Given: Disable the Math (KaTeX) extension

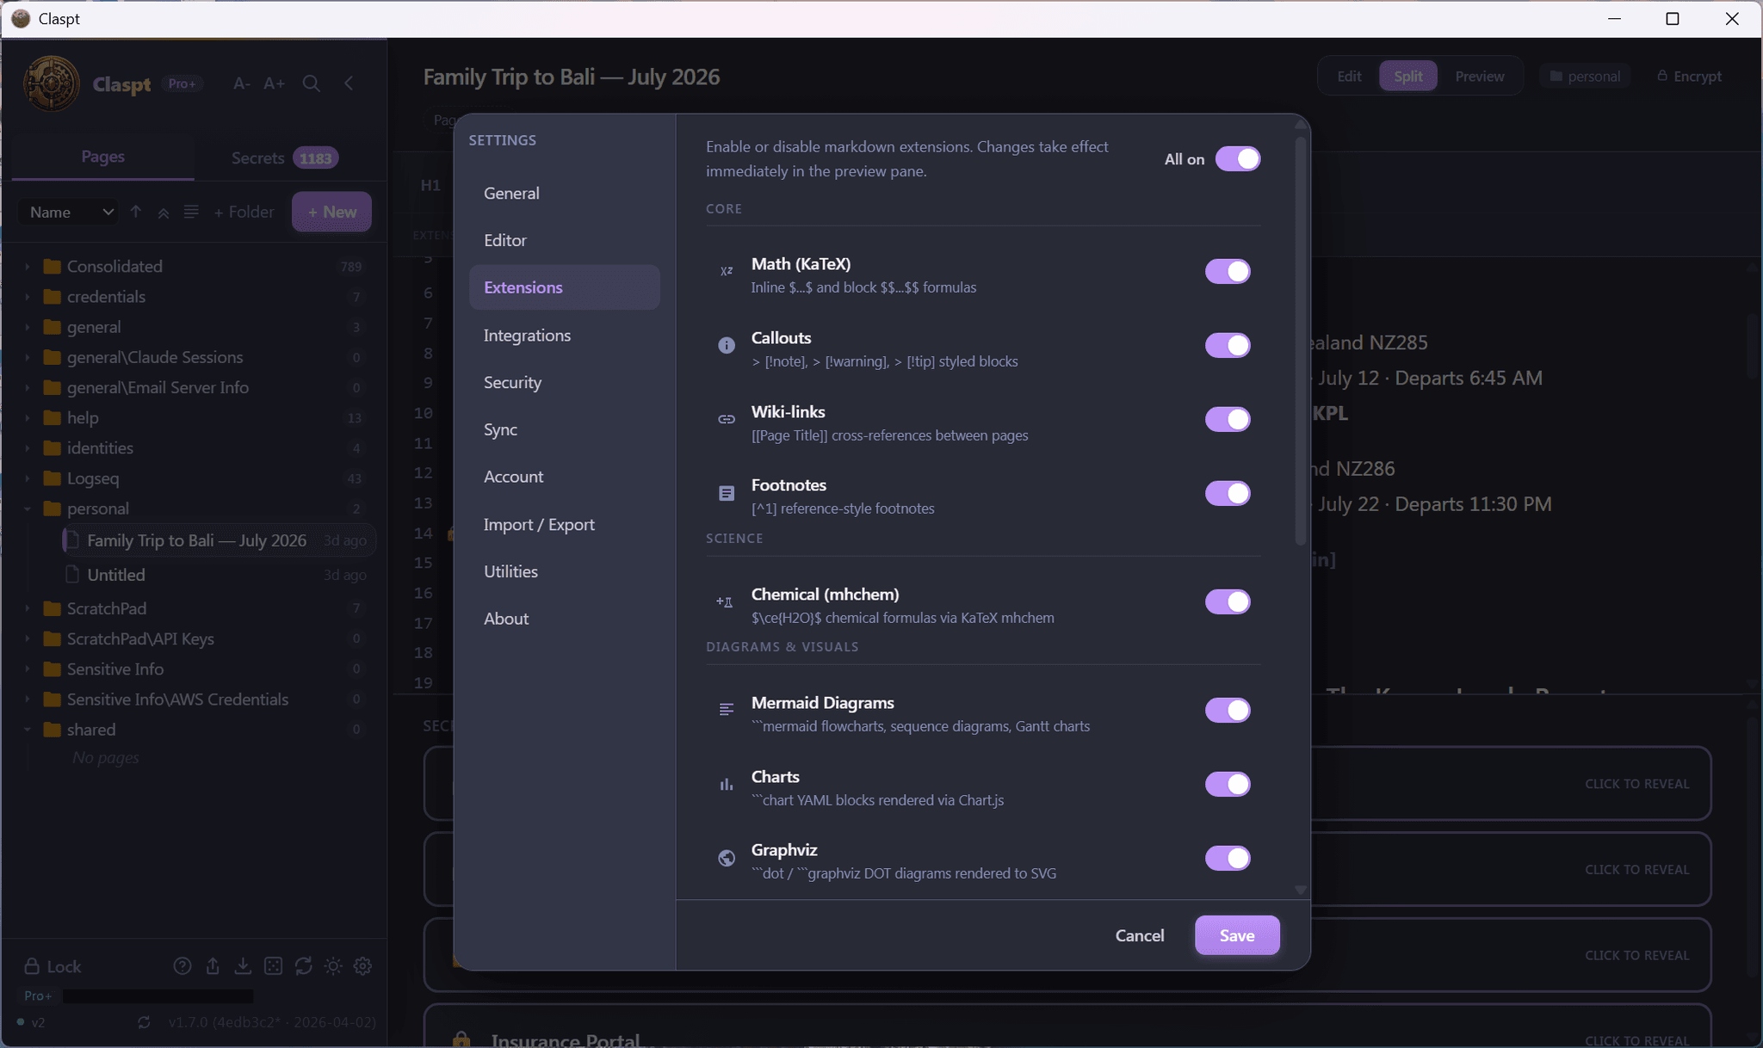Looking at the screenshot, I should point(1228,271).
